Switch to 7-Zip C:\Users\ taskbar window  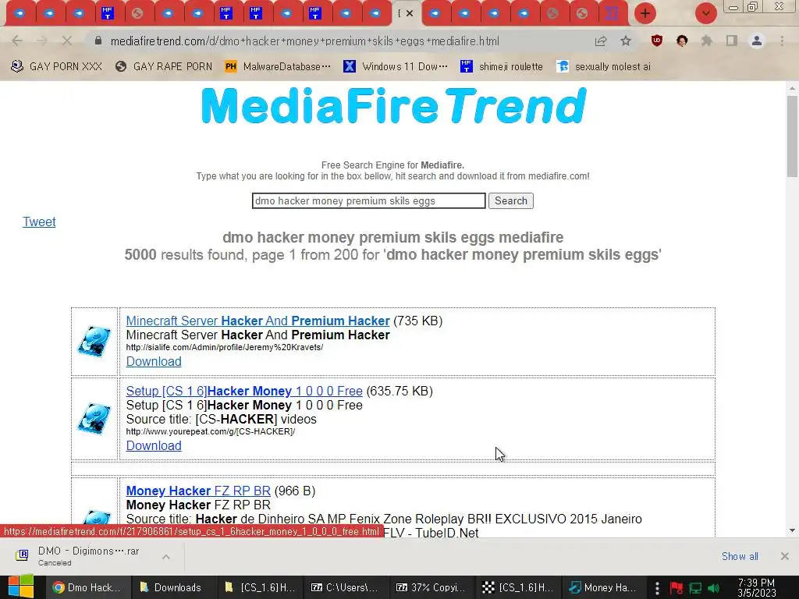346,587
